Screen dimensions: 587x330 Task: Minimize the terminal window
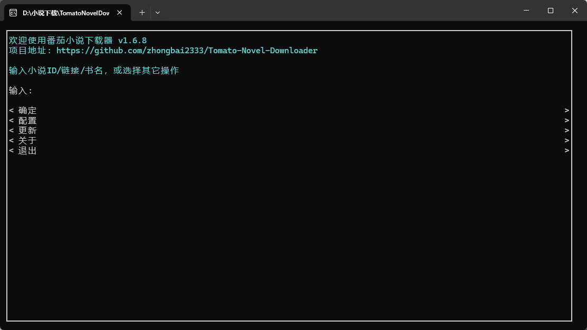pyautogui.click(x=526, y=11)
